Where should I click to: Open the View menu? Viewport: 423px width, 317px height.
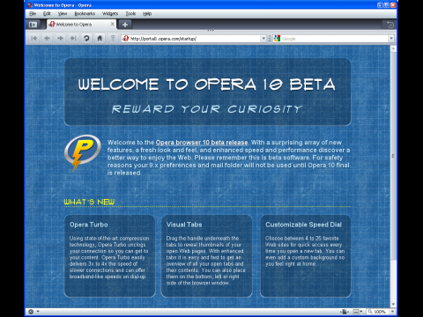(x=63, y=13)
